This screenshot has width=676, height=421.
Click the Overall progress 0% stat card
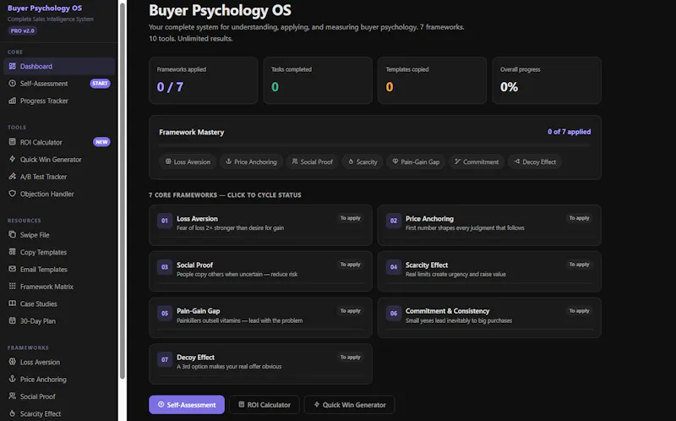(x=547, y=80)
